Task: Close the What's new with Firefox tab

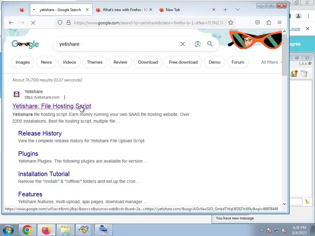Action: pyautogui.click(x=151, y=10)
